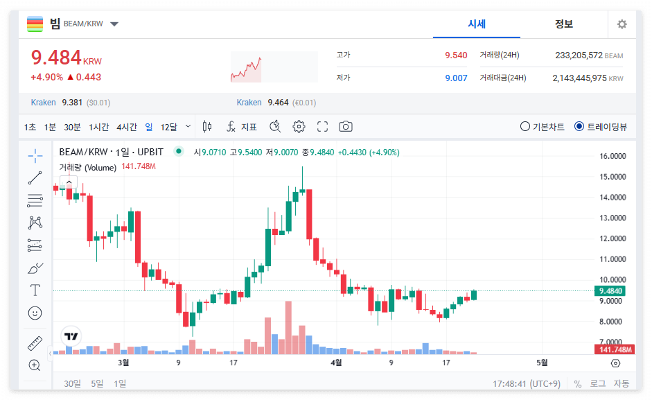
Task: Click the 거래량 (Volume) indicator label
Action: [x=88, y=167]
